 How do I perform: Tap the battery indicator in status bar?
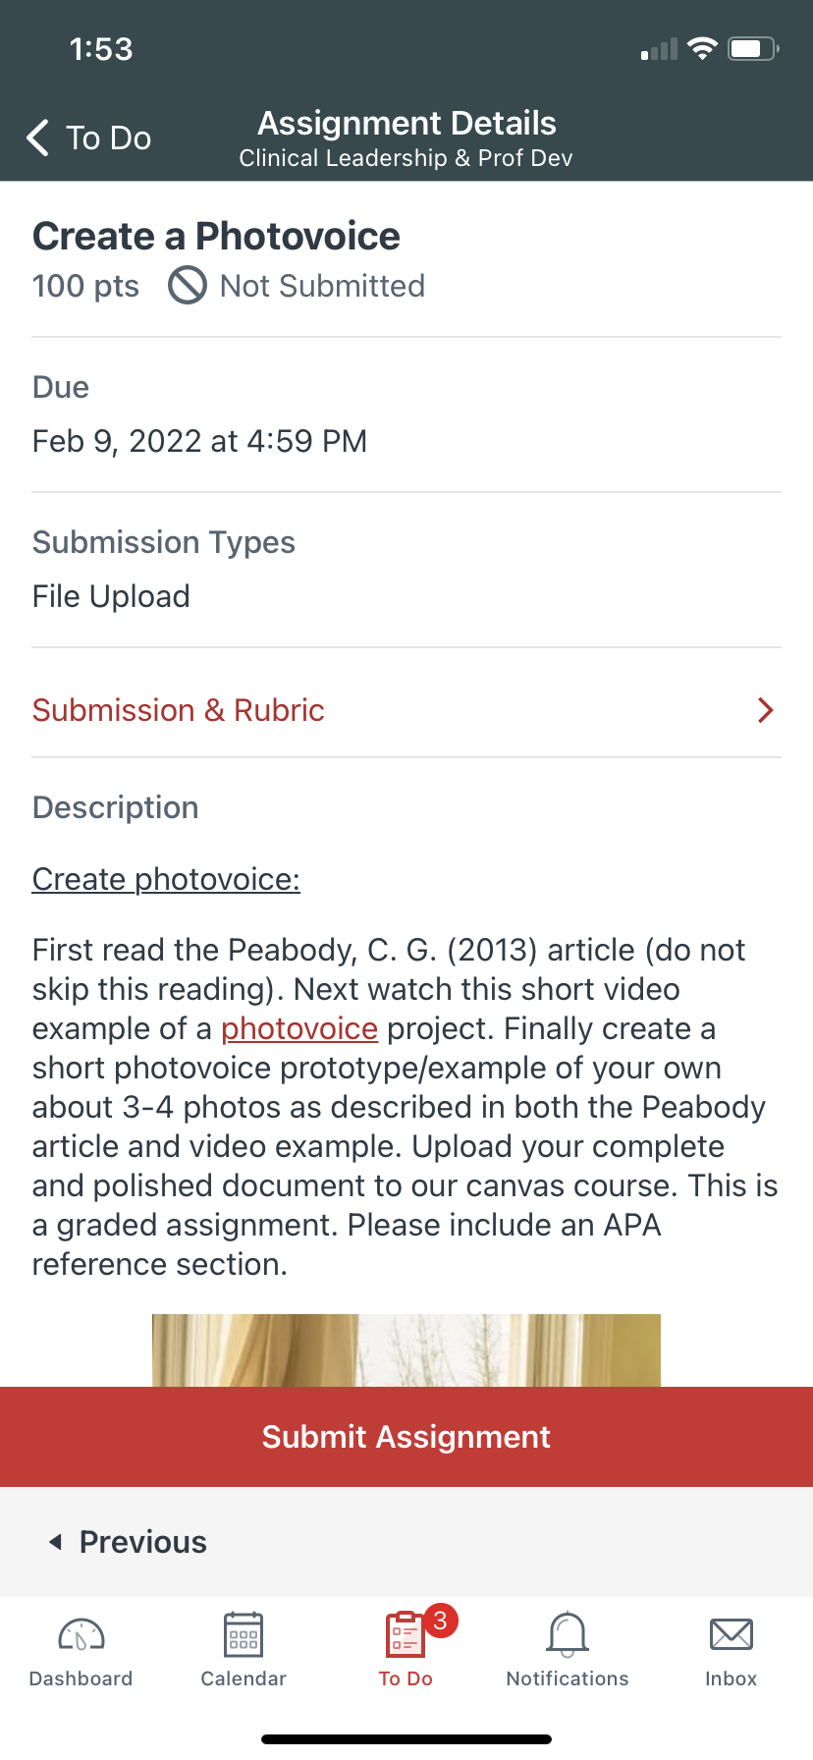[753, 49]
